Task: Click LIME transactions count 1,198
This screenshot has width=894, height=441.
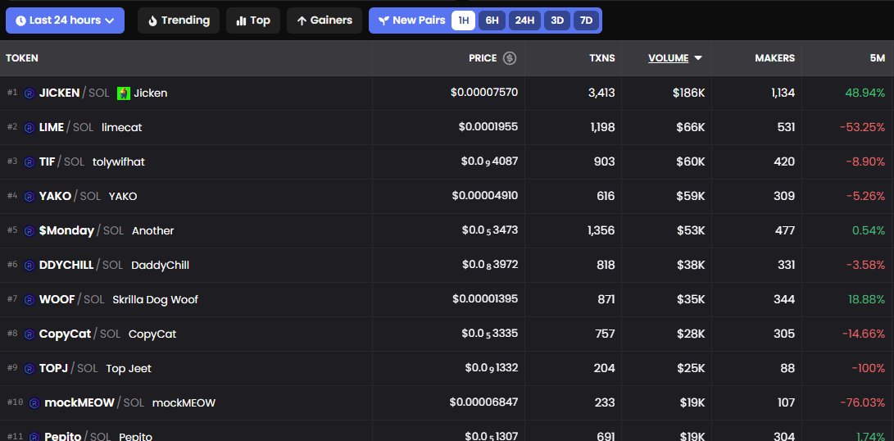Action: (602, 127)
